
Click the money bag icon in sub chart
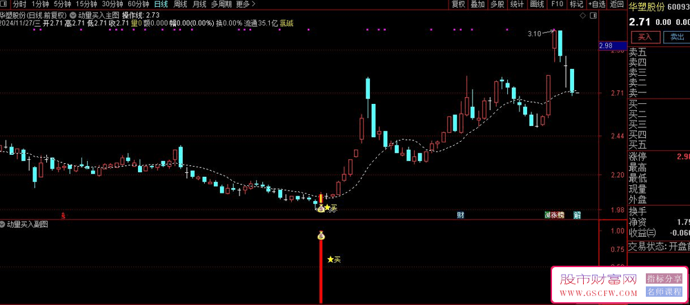pos(321,236)
